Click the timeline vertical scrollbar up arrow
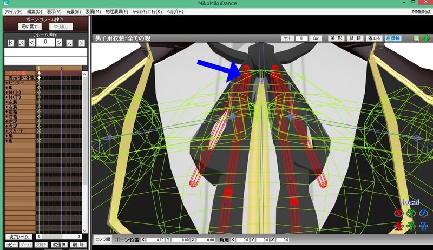 [85, 74]
